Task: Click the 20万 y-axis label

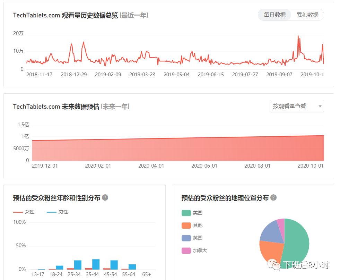Action: (x=18, y=33)
